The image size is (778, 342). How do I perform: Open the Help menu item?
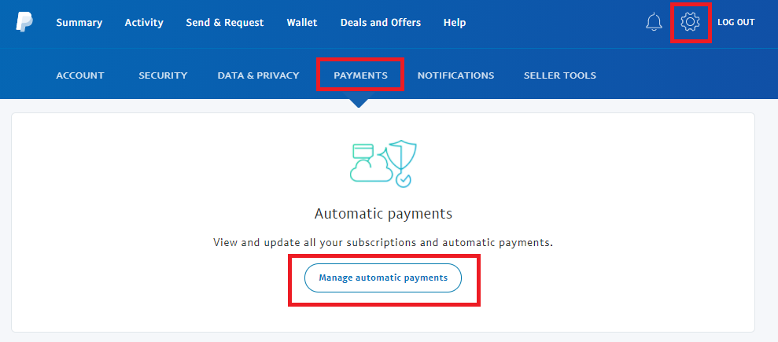(455, 22)
